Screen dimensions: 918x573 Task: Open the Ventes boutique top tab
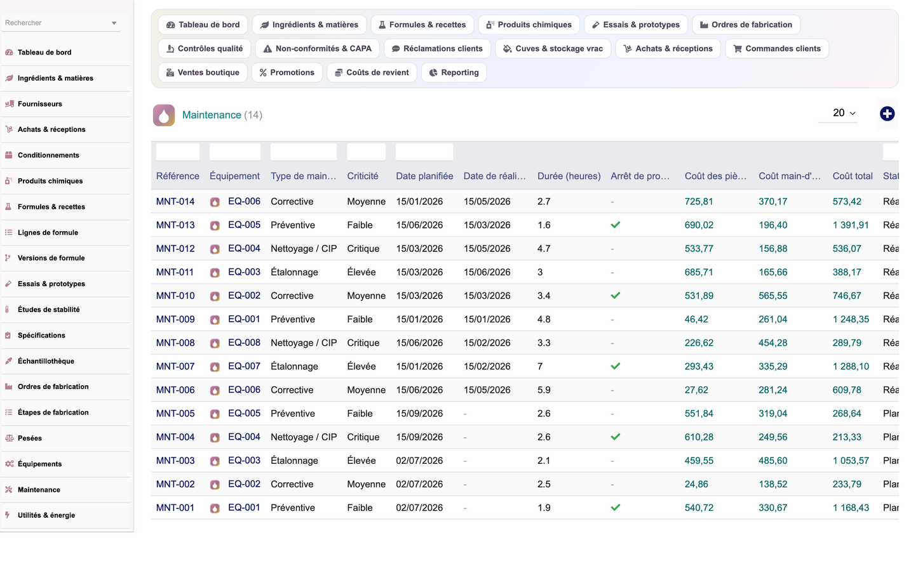203,72
